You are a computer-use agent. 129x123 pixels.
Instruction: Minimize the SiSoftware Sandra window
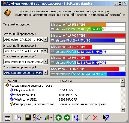[116, 4]
